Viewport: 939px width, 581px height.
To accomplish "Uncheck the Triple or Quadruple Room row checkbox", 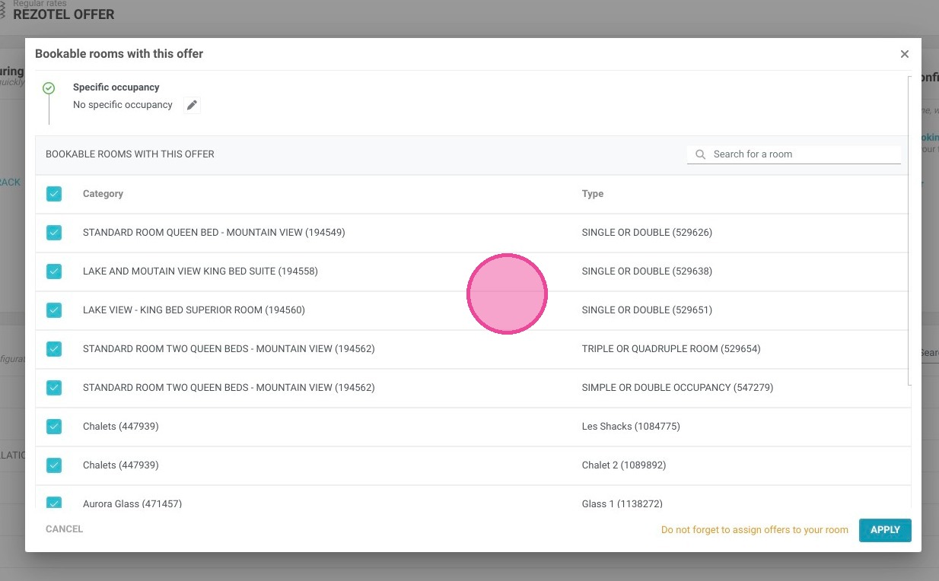I will 54,349.
